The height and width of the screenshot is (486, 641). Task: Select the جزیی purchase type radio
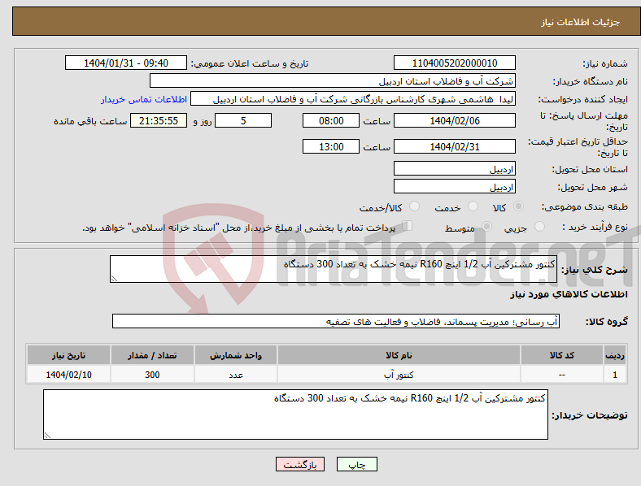click(x=539, y=226)
